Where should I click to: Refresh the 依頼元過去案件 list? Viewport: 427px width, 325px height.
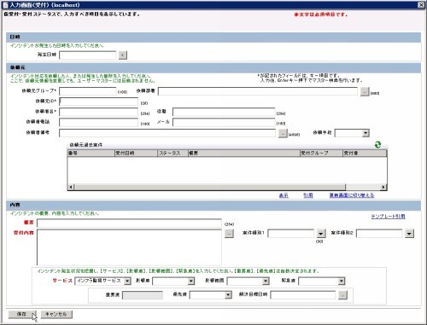point(377,144)
